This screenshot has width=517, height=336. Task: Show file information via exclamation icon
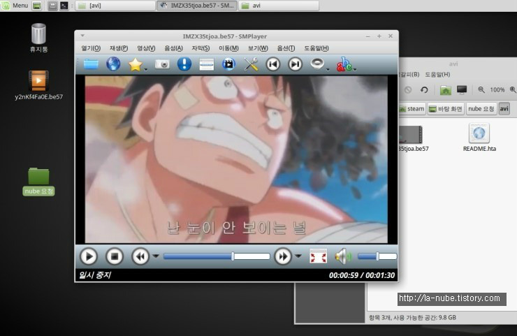184,64
